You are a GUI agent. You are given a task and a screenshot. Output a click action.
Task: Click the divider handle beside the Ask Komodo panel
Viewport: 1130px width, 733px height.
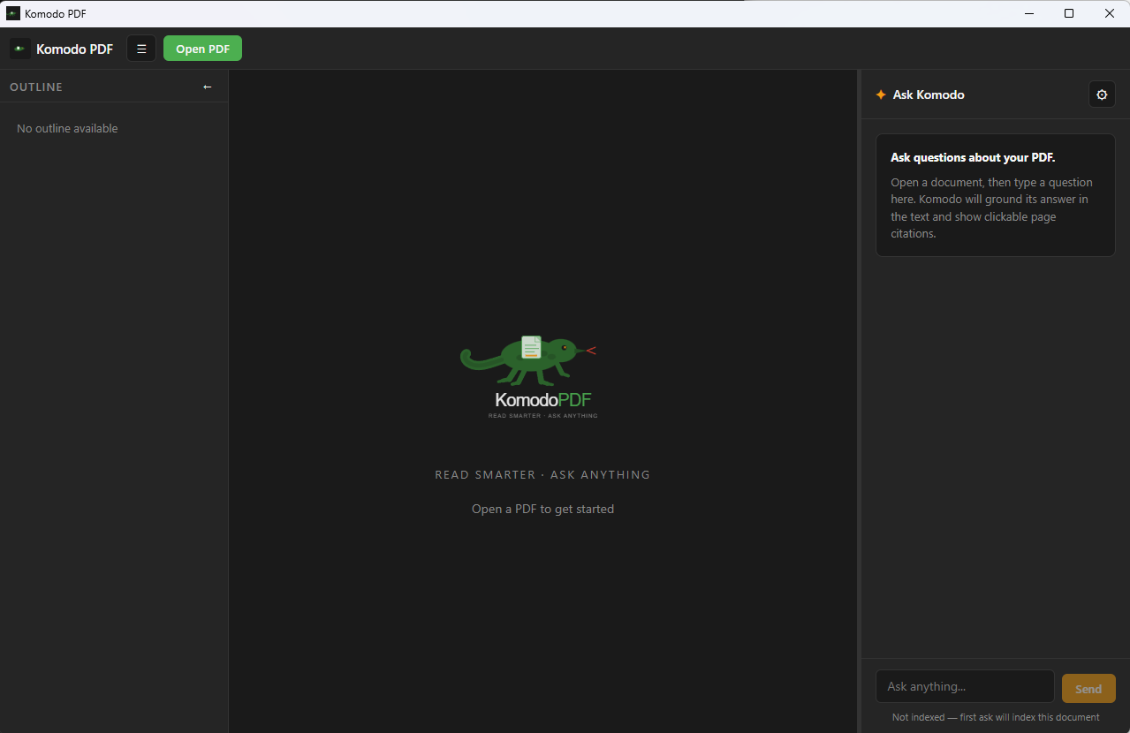pyautogui.click(x=859, y=401)
